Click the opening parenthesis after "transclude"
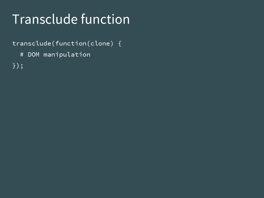Viewport: 264px width, 198px height. point(53,44)
